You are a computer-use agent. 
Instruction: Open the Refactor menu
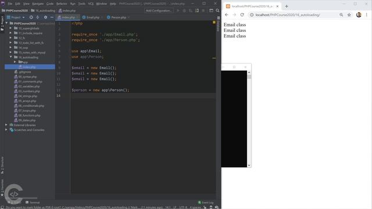click(62, 4)
